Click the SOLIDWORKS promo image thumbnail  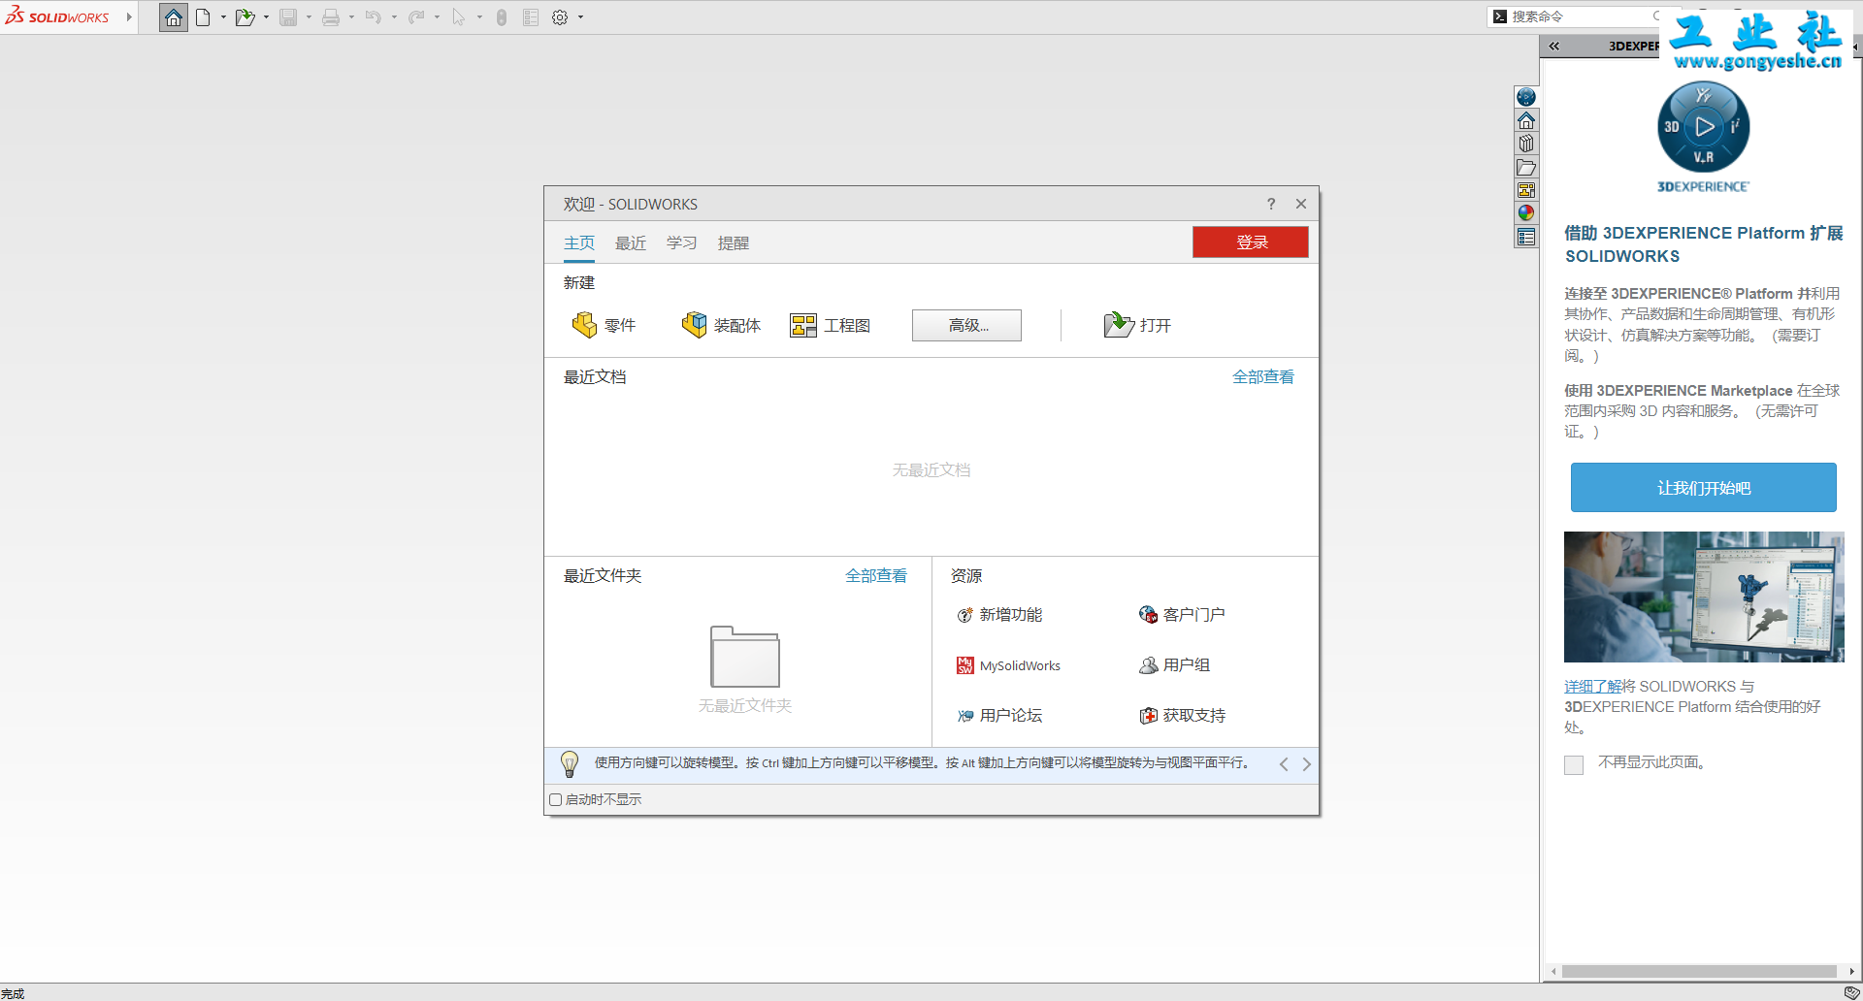pyautogui.click(x=1704, y=597)
